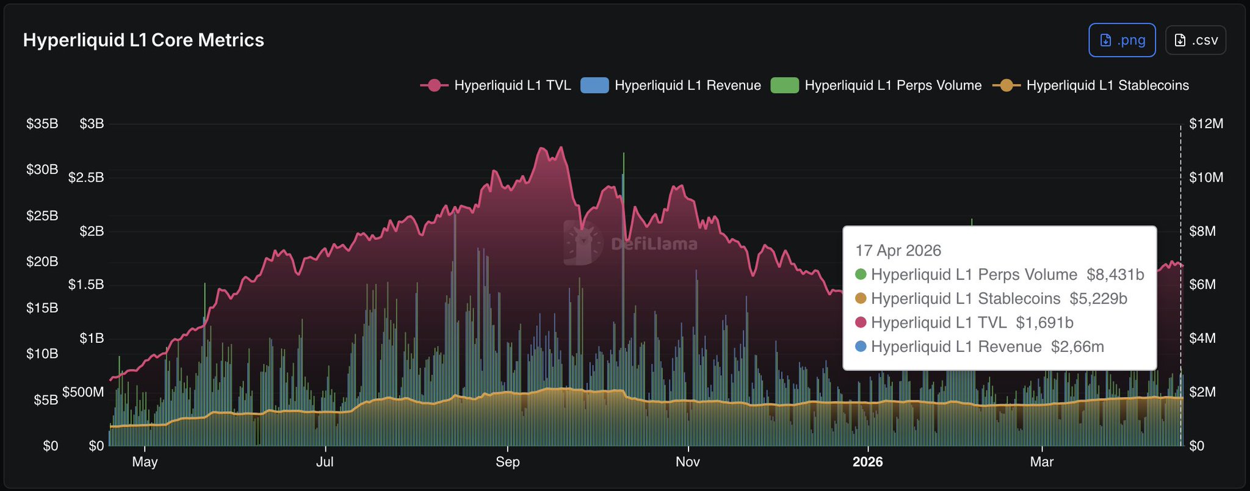Screen dimensions: 1250x491
Task: Click the file icon in the .csv button
Action: 1180,40
